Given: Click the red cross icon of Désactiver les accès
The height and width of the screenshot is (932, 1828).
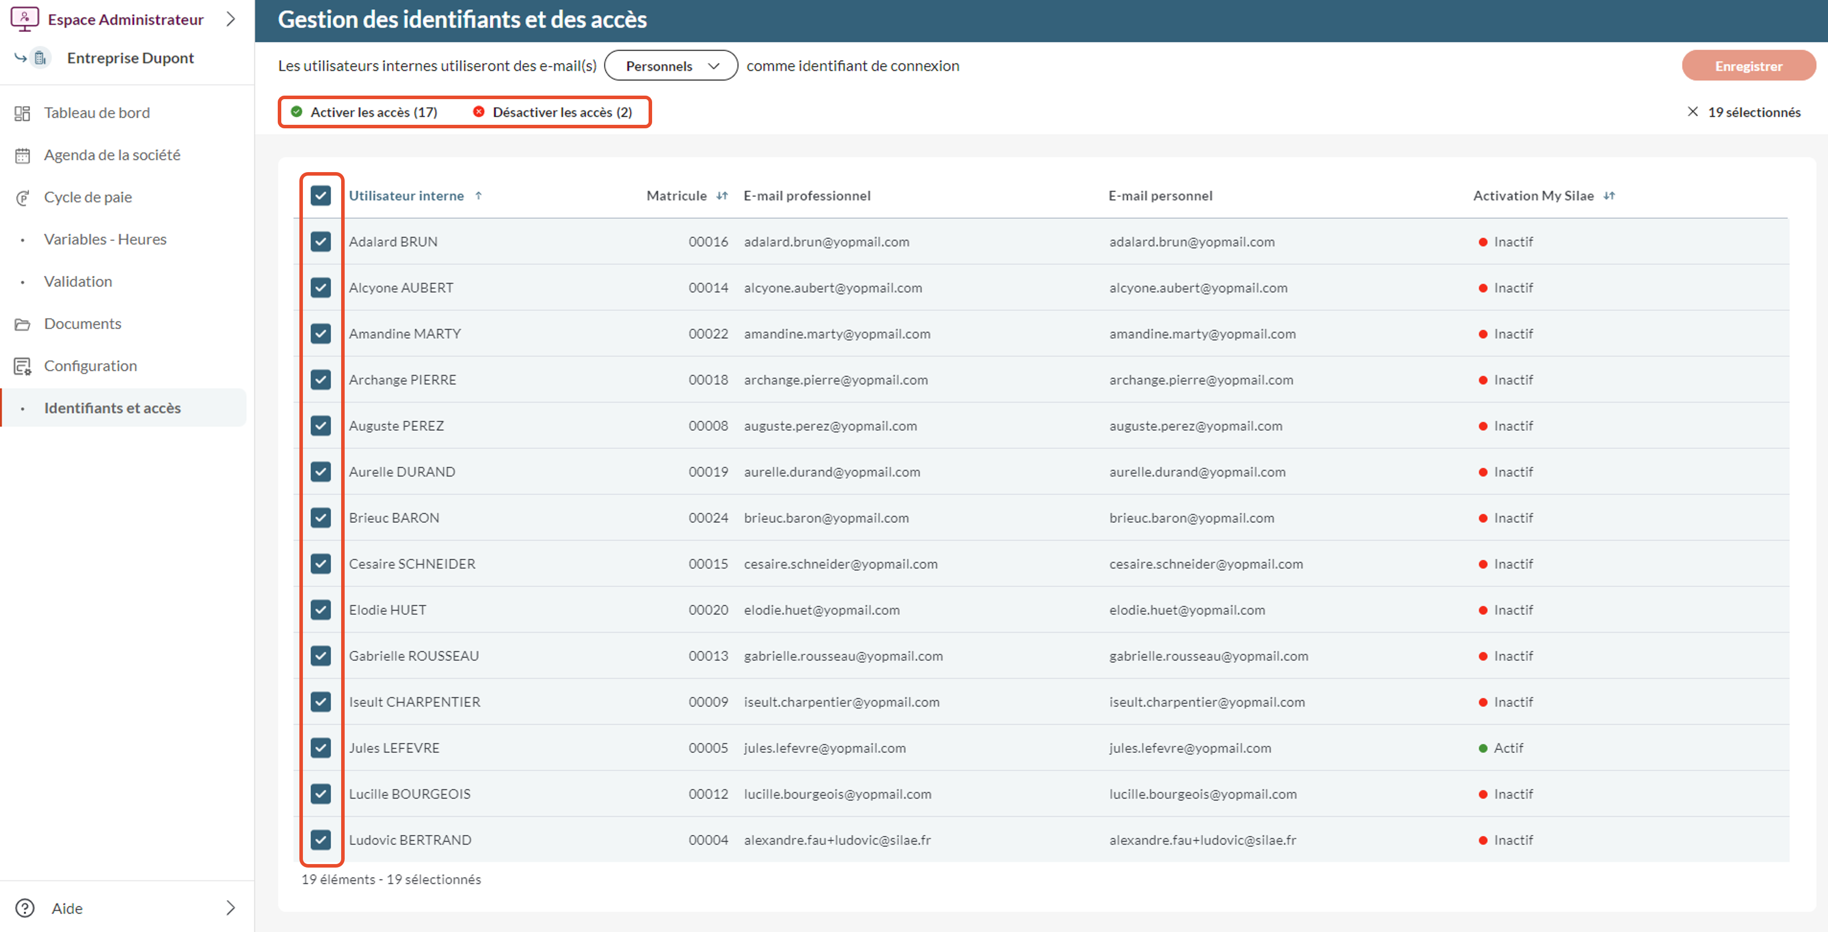Looking at the screenshot, I should 479,112.
